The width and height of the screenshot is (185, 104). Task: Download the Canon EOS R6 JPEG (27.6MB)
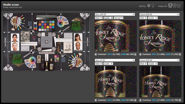[154, 100]
